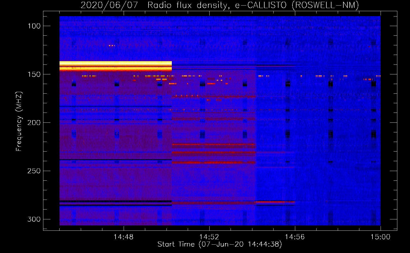Click the frequency tick label '150'
Image resolution: width=410 pixels, height=253 pixels.
pyautogui.click(x=34, y=74)
